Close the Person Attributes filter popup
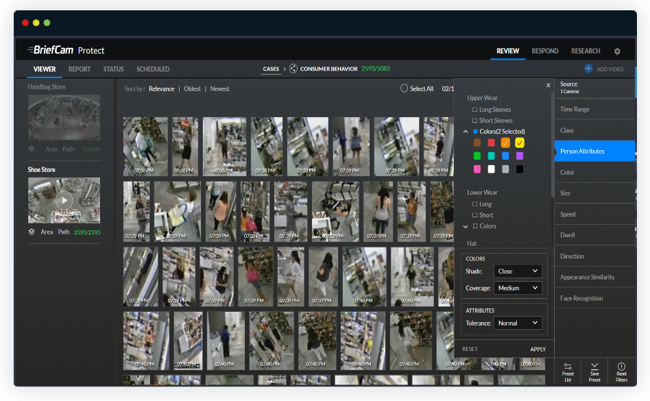 tap(548, 86)
